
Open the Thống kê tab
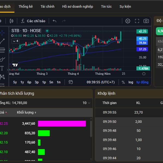26,7
